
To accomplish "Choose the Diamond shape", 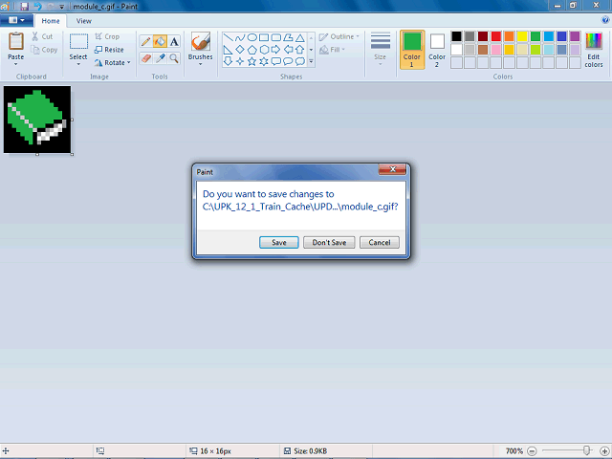I will (240, 49).
